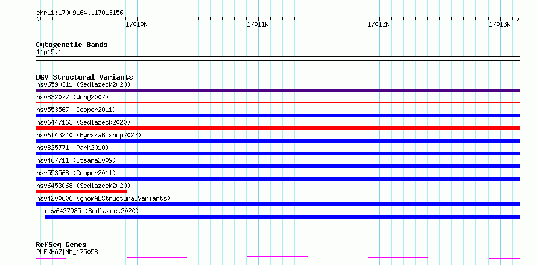Click the blue bar under nsv6437985

point(282,217)
